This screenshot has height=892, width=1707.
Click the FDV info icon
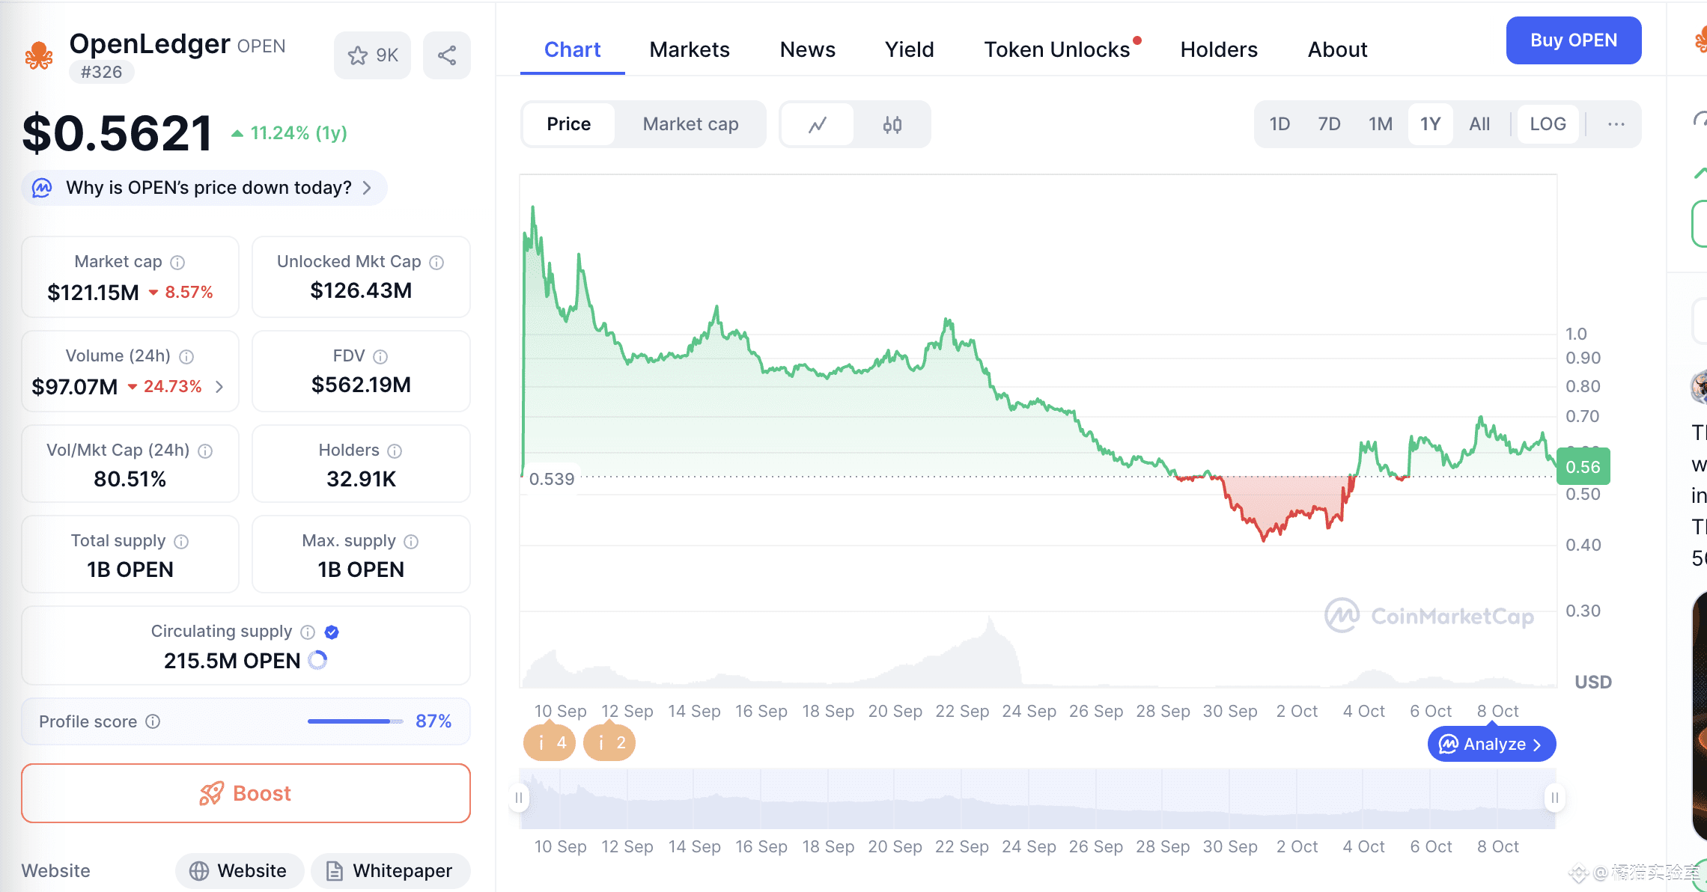(x=380, y=357)
